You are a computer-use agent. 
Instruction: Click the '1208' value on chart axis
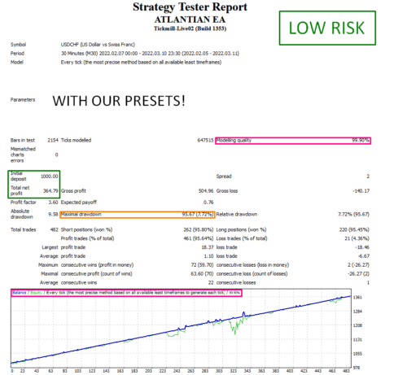pyautogui.click(x=357, y=325)
